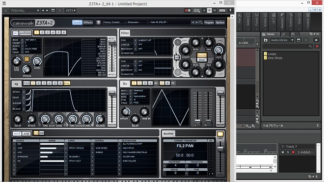The width and height of the screenshot is (324, 182).
Task: Toggle the W (write automation) button
Action: pos(215,10)
